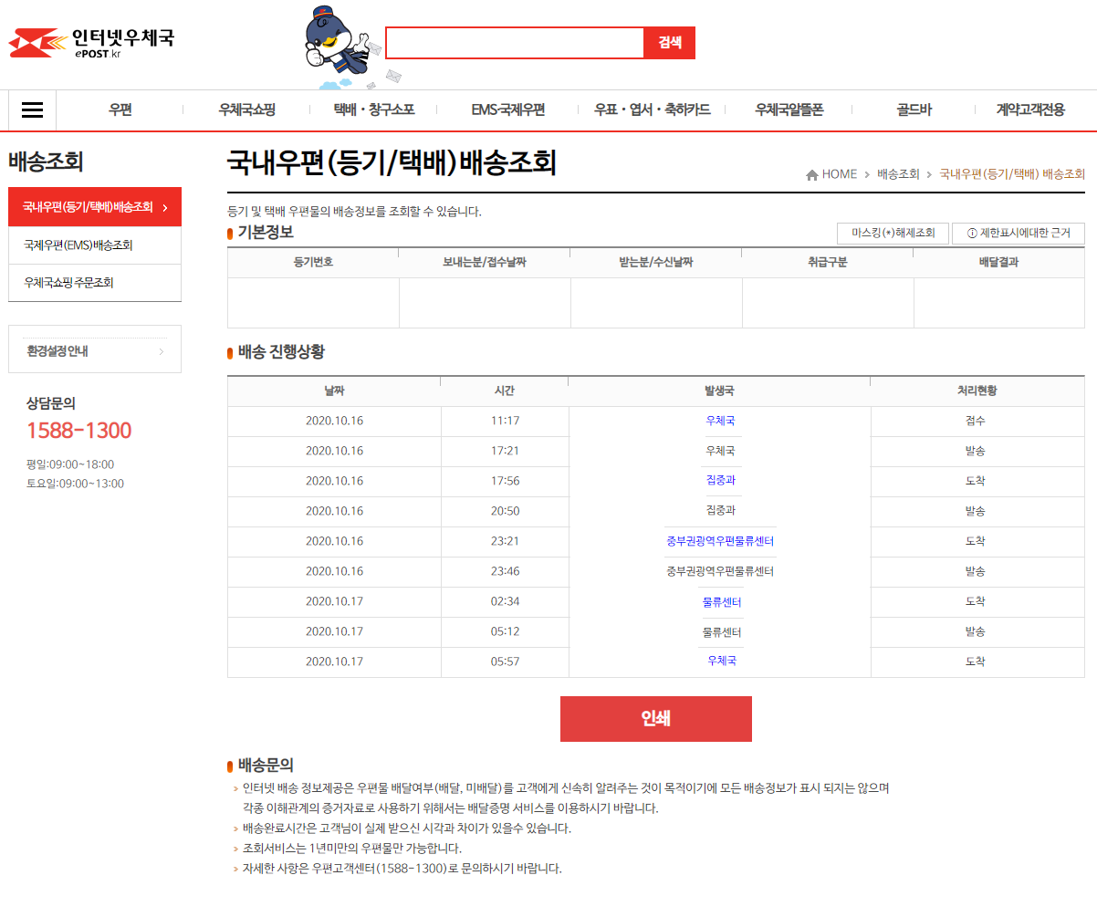Click time cell 05:12
This screenshot has height=917, width=1097.
(x=505, y=631)
